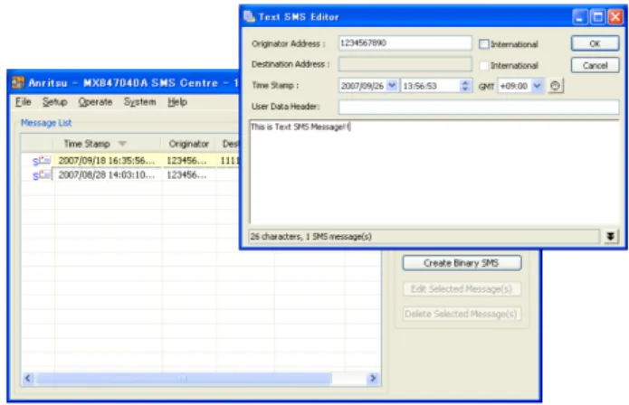Screen dimensions: 629x405
Task: Toggle International checkbox for Destination Address
Action: pos(484,65)
